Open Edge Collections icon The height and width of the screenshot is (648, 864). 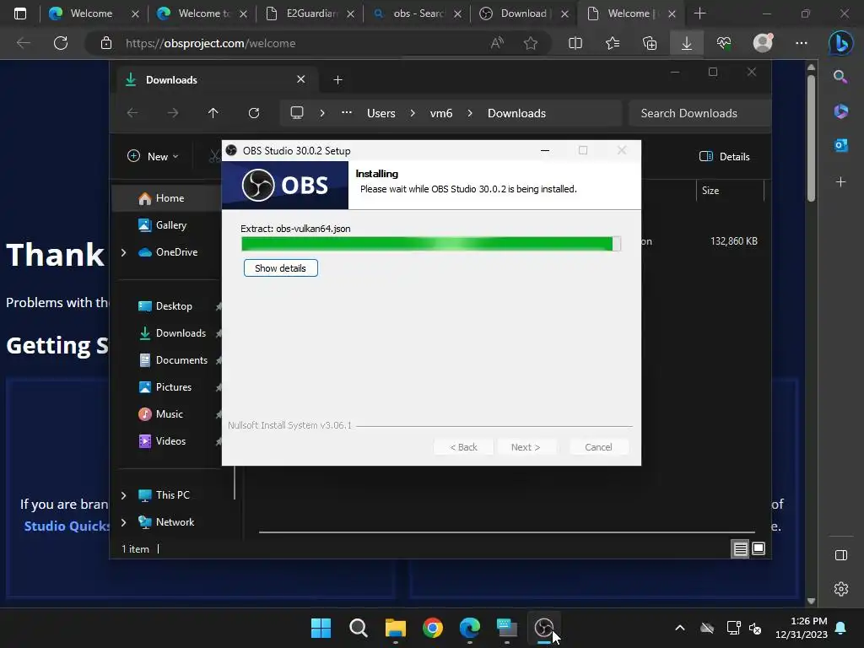coord(650,43)
